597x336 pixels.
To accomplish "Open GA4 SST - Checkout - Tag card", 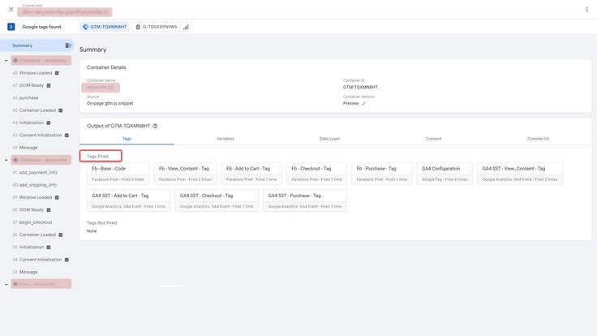I will point(217,200).
